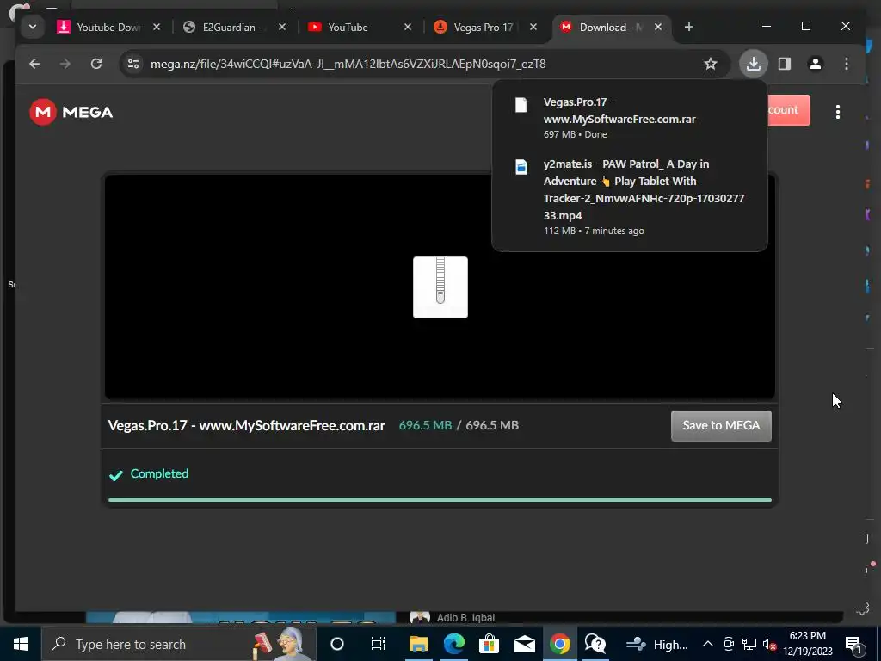The image size is (881, 661).
Task: Click the green download progress bar
Action: pyautogui.click(x=440, y=500)
